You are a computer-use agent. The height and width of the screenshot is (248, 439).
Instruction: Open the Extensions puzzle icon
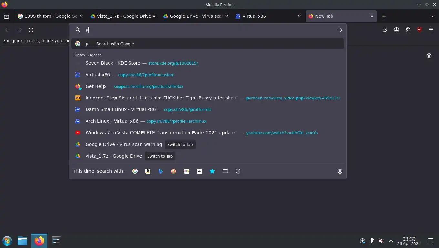click(408, 30)
